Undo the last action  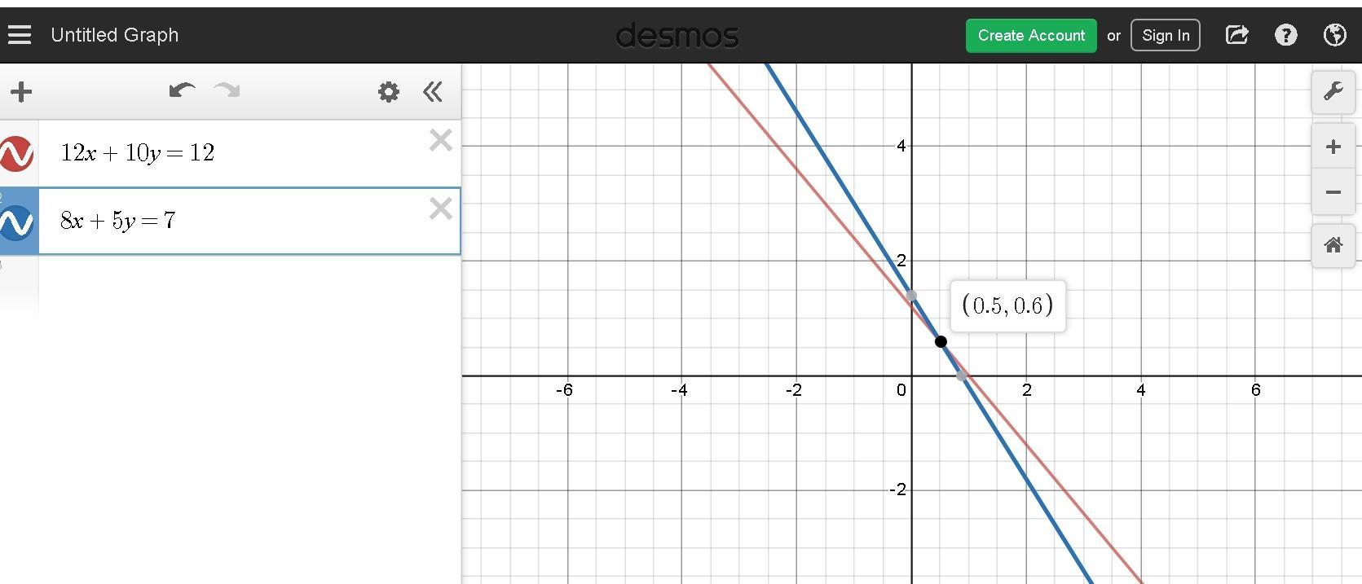[x=182, y=90]
